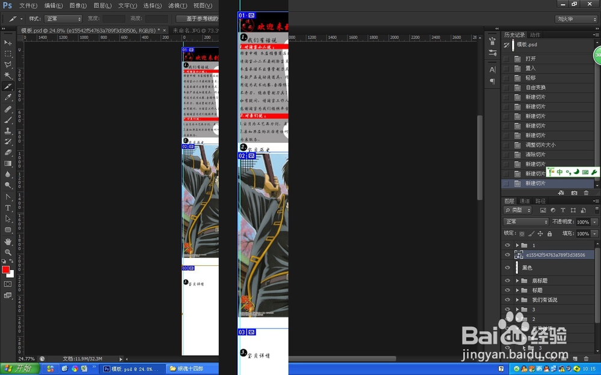This screenshot has height=375, width=601.
Task: Swap foreground and background colors
Action: point(11,261)
